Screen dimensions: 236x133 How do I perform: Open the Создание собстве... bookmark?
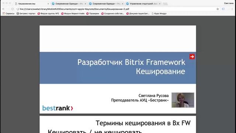pos(112,14)
